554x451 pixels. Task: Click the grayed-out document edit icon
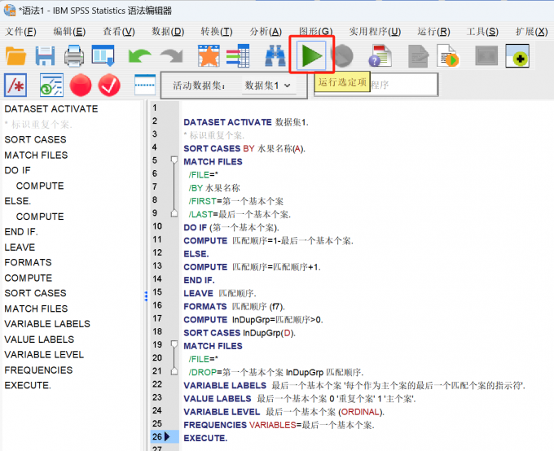418,56
